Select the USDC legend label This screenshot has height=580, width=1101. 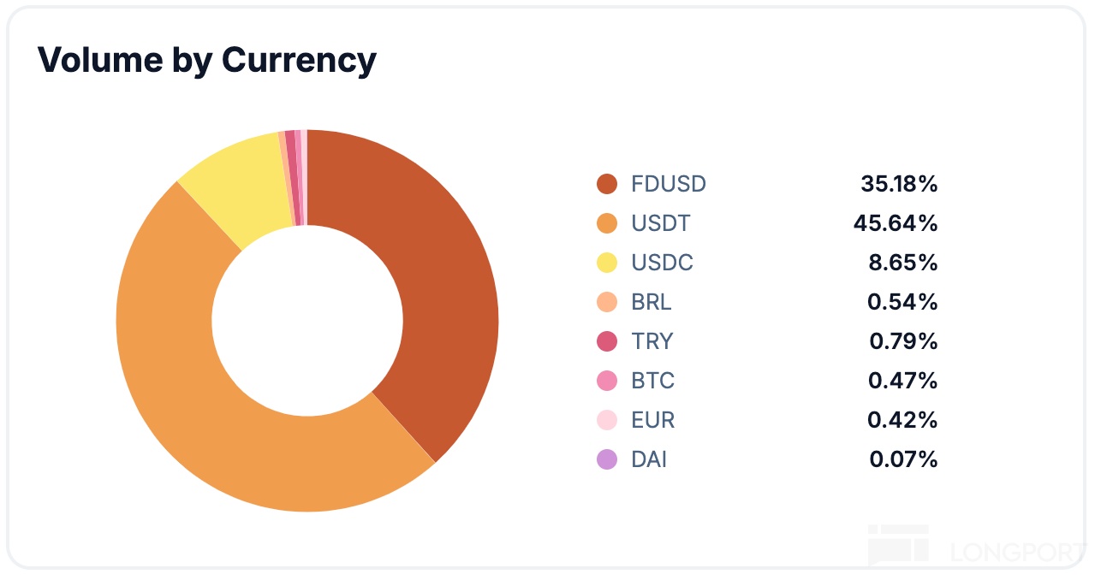(662, 263)
